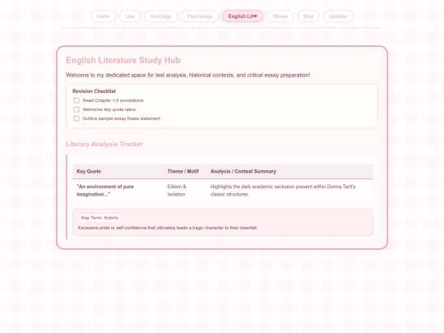
Task: Open the Home nav tab
Action: pos(103,16)
